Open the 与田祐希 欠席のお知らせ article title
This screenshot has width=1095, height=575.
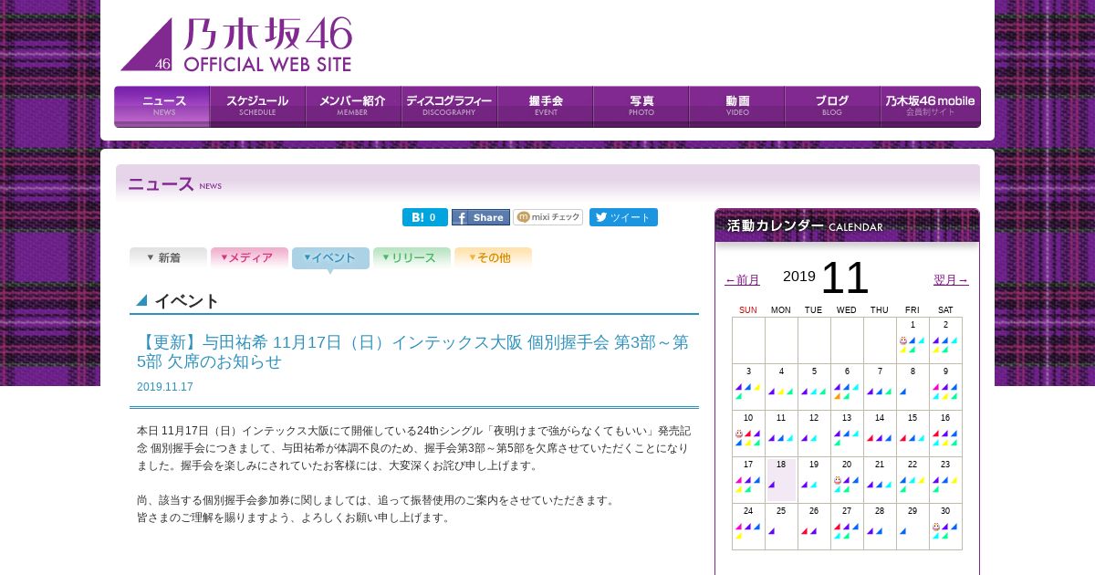point(412,351)
